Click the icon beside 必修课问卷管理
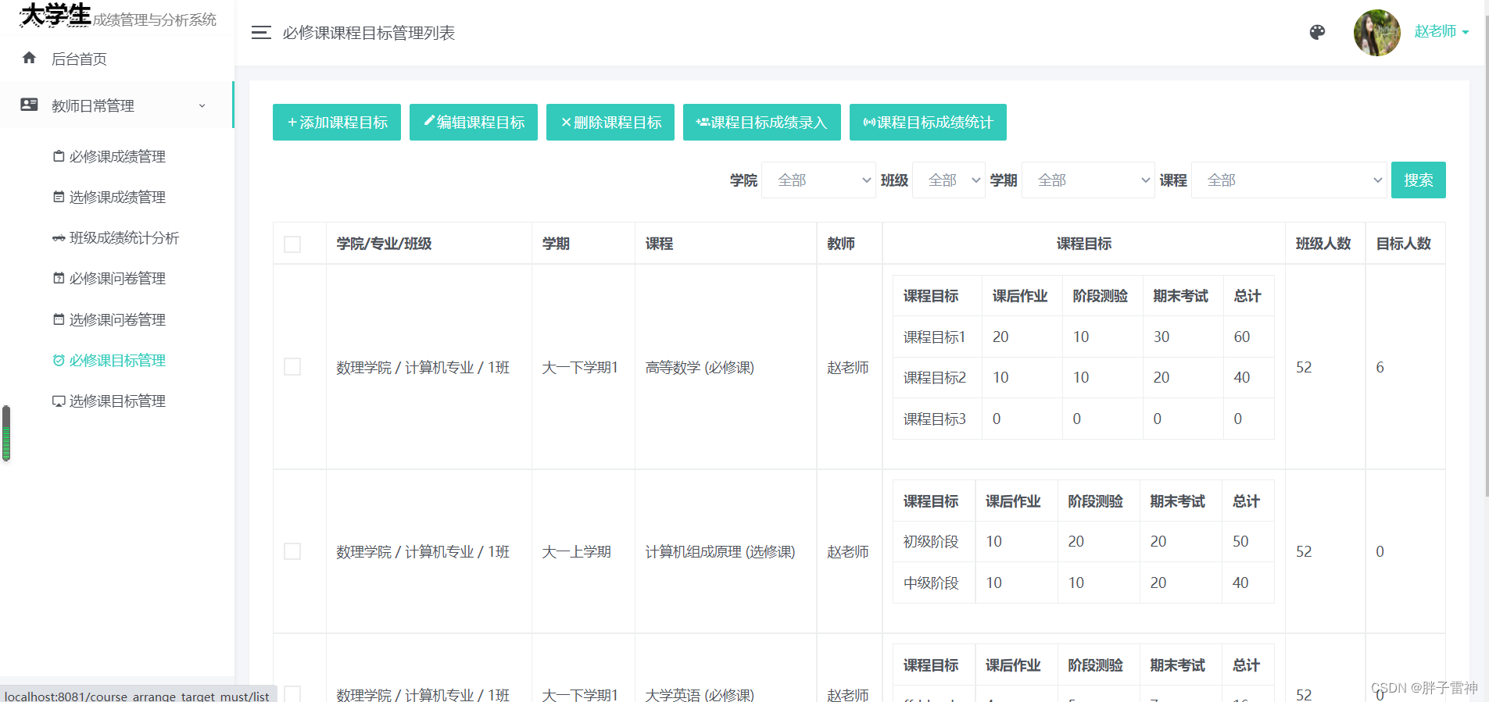The width and height of the screenshot is (1489, 702). (x=59, y=278)
